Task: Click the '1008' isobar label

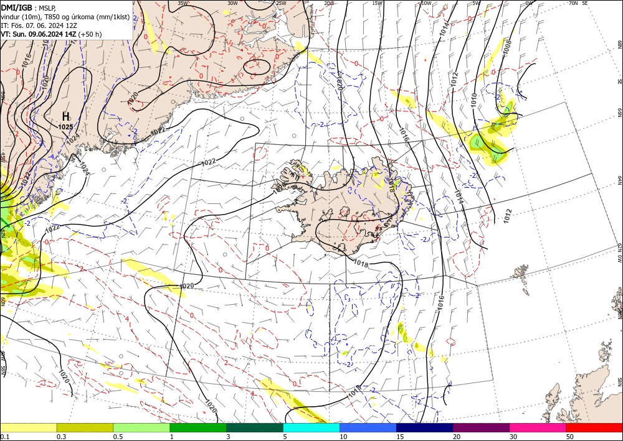Action: click(507, 48)
